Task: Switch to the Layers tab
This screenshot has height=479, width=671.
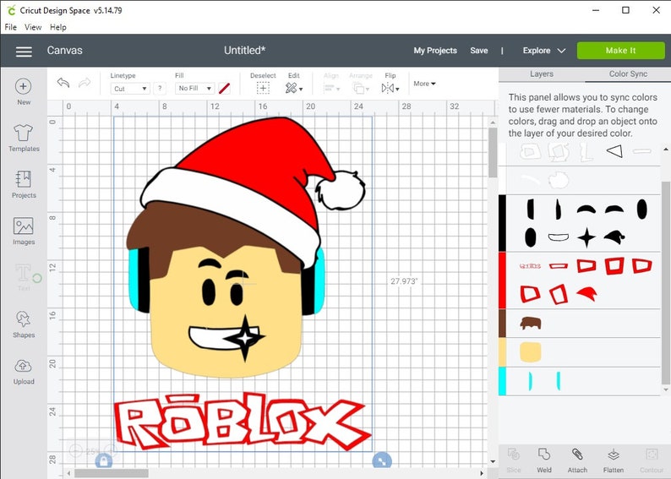Action: [x=542, y=74]
